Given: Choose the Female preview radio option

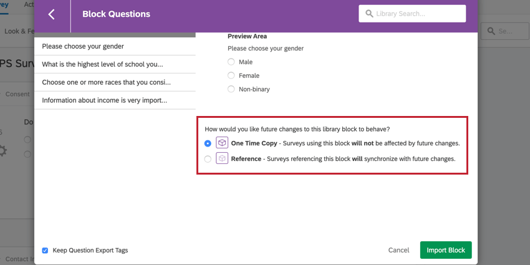Looking at the screenshot, I should coord(231,75).
